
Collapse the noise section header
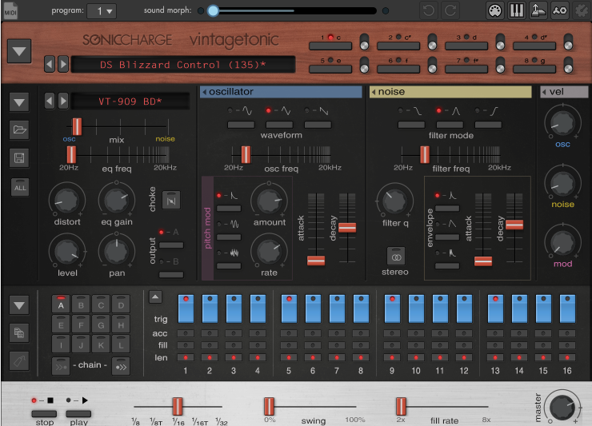(x=450, y=92)
